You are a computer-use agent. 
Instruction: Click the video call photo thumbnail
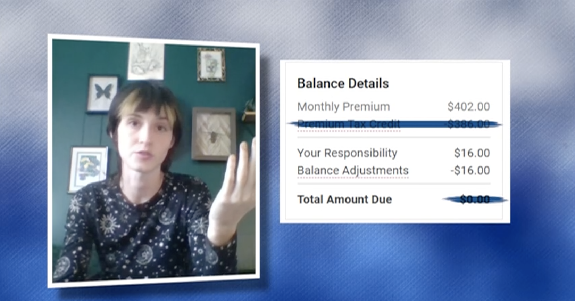[x=153, y=161]
